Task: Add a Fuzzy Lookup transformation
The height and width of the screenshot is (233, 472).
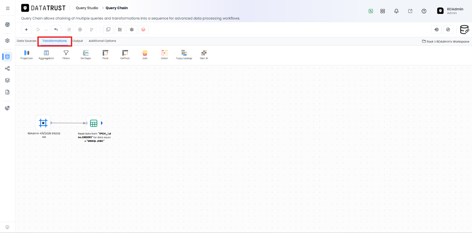Action: pyautogui.click(x=184, y=55)
